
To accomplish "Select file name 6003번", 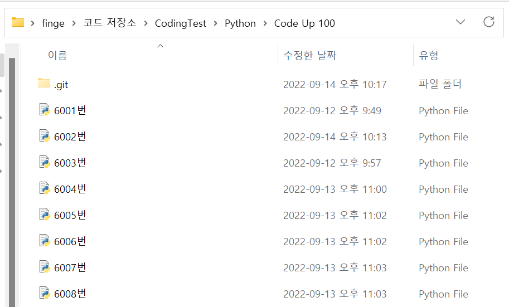I will click(70, 163).
